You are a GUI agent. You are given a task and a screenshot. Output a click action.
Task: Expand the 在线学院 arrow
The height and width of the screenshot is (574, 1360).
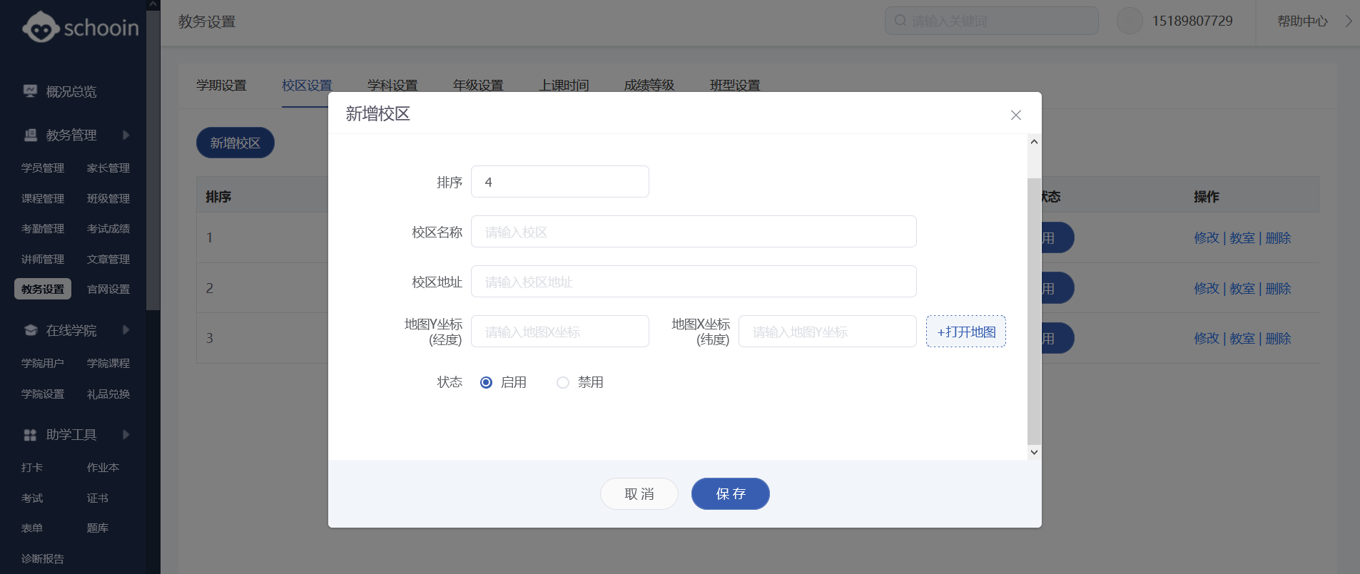pos(126,330)
